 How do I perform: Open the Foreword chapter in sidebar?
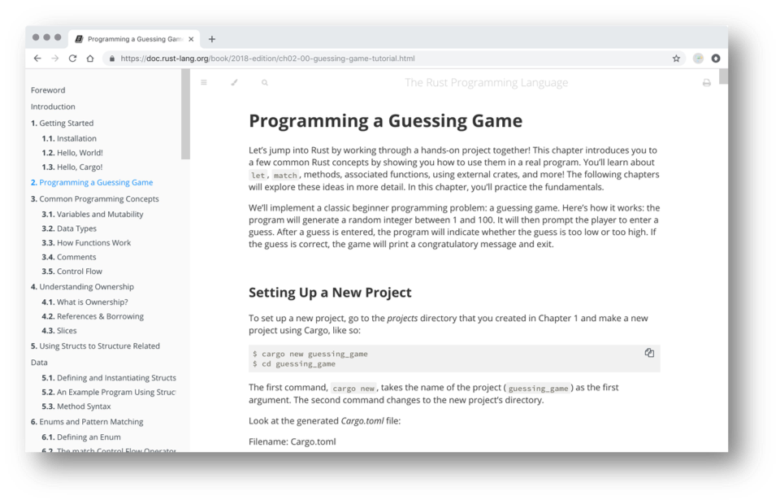tap(48, 90)
